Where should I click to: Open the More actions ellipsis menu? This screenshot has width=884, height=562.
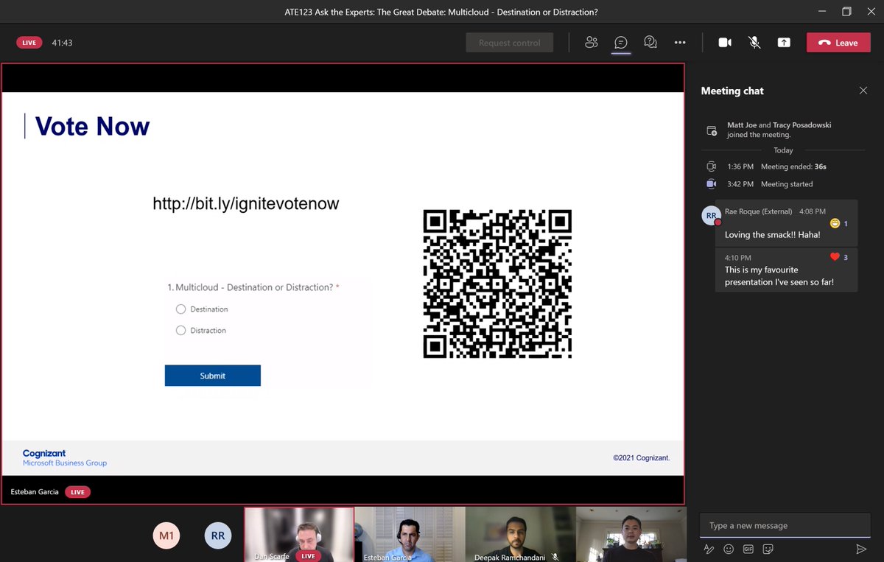[x=680, y=43]
